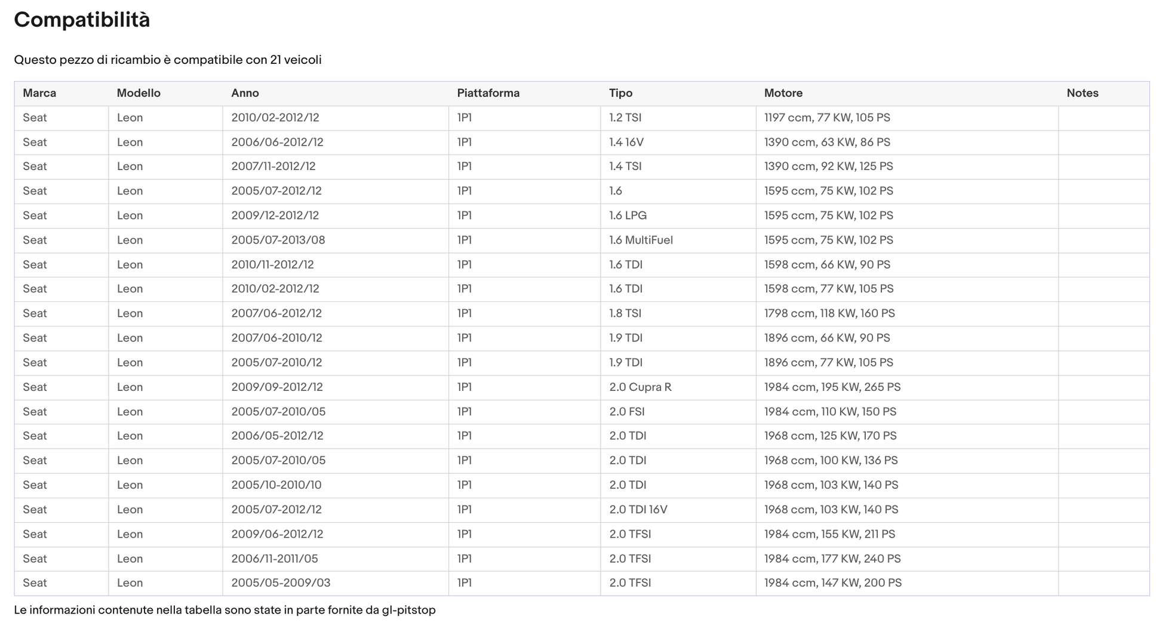
Task: Click the Piattaforma column header
Action: [x=488, y=93]
